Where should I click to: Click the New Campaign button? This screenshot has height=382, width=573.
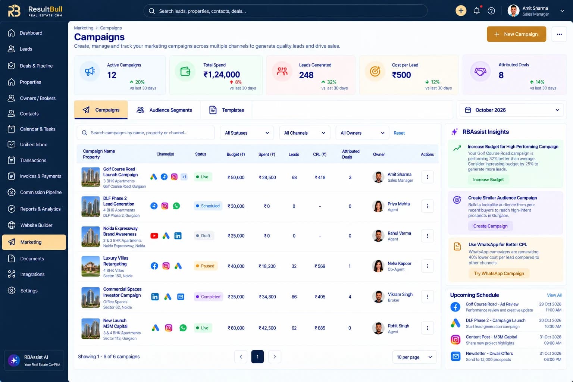(x=516, y=34)
